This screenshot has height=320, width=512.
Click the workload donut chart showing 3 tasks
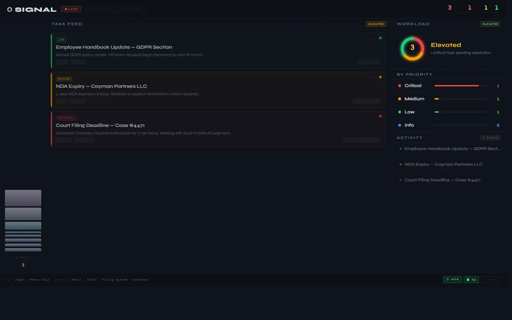pos(412,49)
